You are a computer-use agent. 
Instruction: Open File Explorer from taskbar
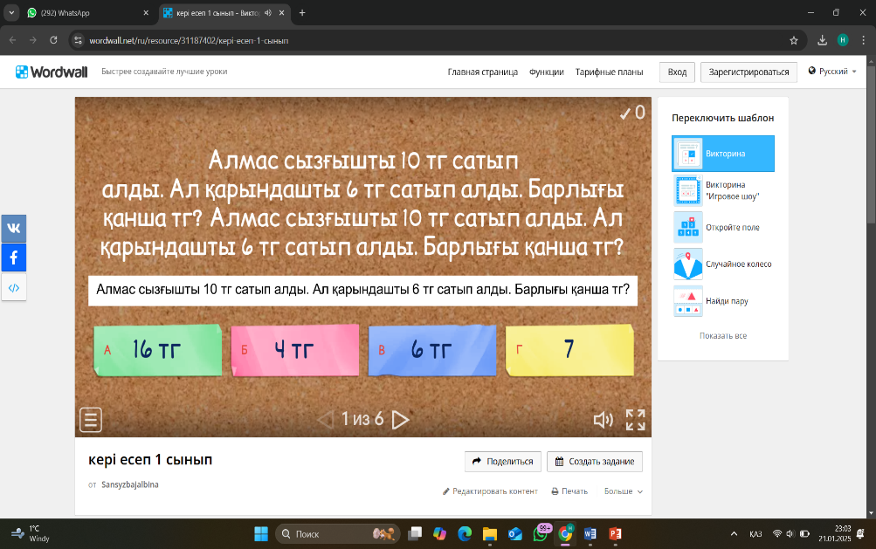490,534
